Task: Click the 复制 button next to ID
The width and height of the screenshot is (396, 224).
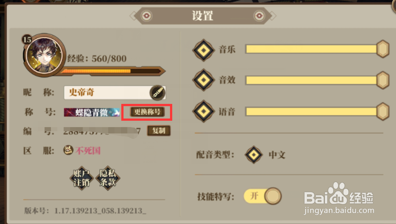Action: coord(159,131)
